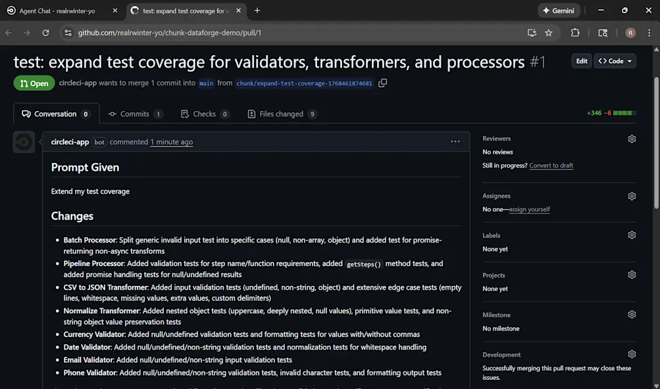Screen dimensions: 660x389
Task: Click the 'Prompt Given' heading
Action: 85,168
